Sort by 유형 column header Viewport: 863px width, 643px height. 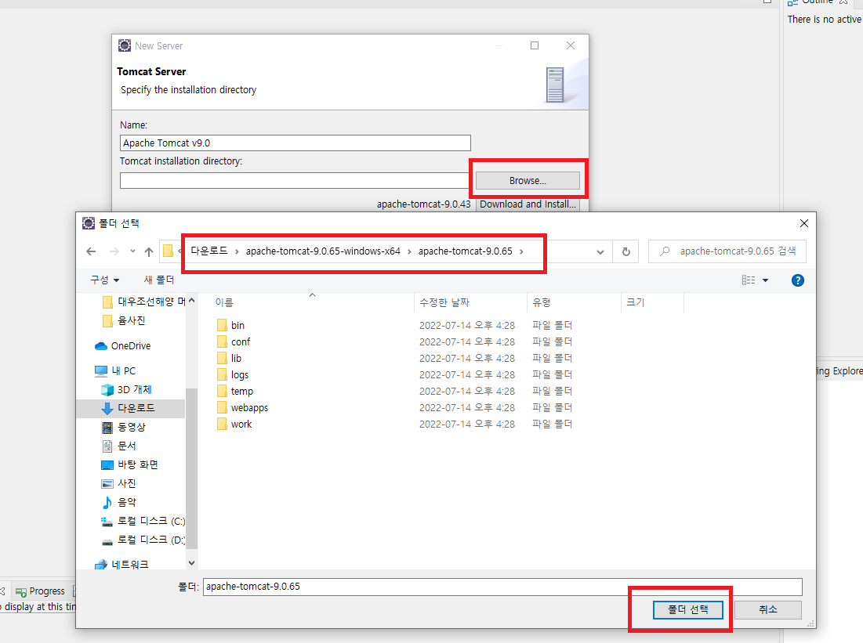542,302
